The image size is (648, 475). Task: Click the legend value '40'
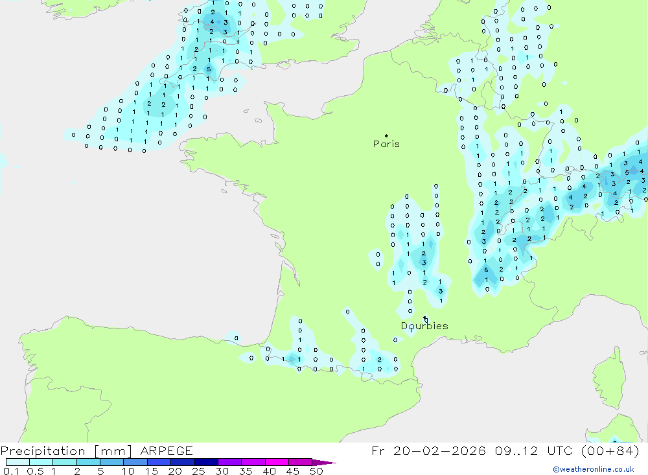[x=270, y=471]
